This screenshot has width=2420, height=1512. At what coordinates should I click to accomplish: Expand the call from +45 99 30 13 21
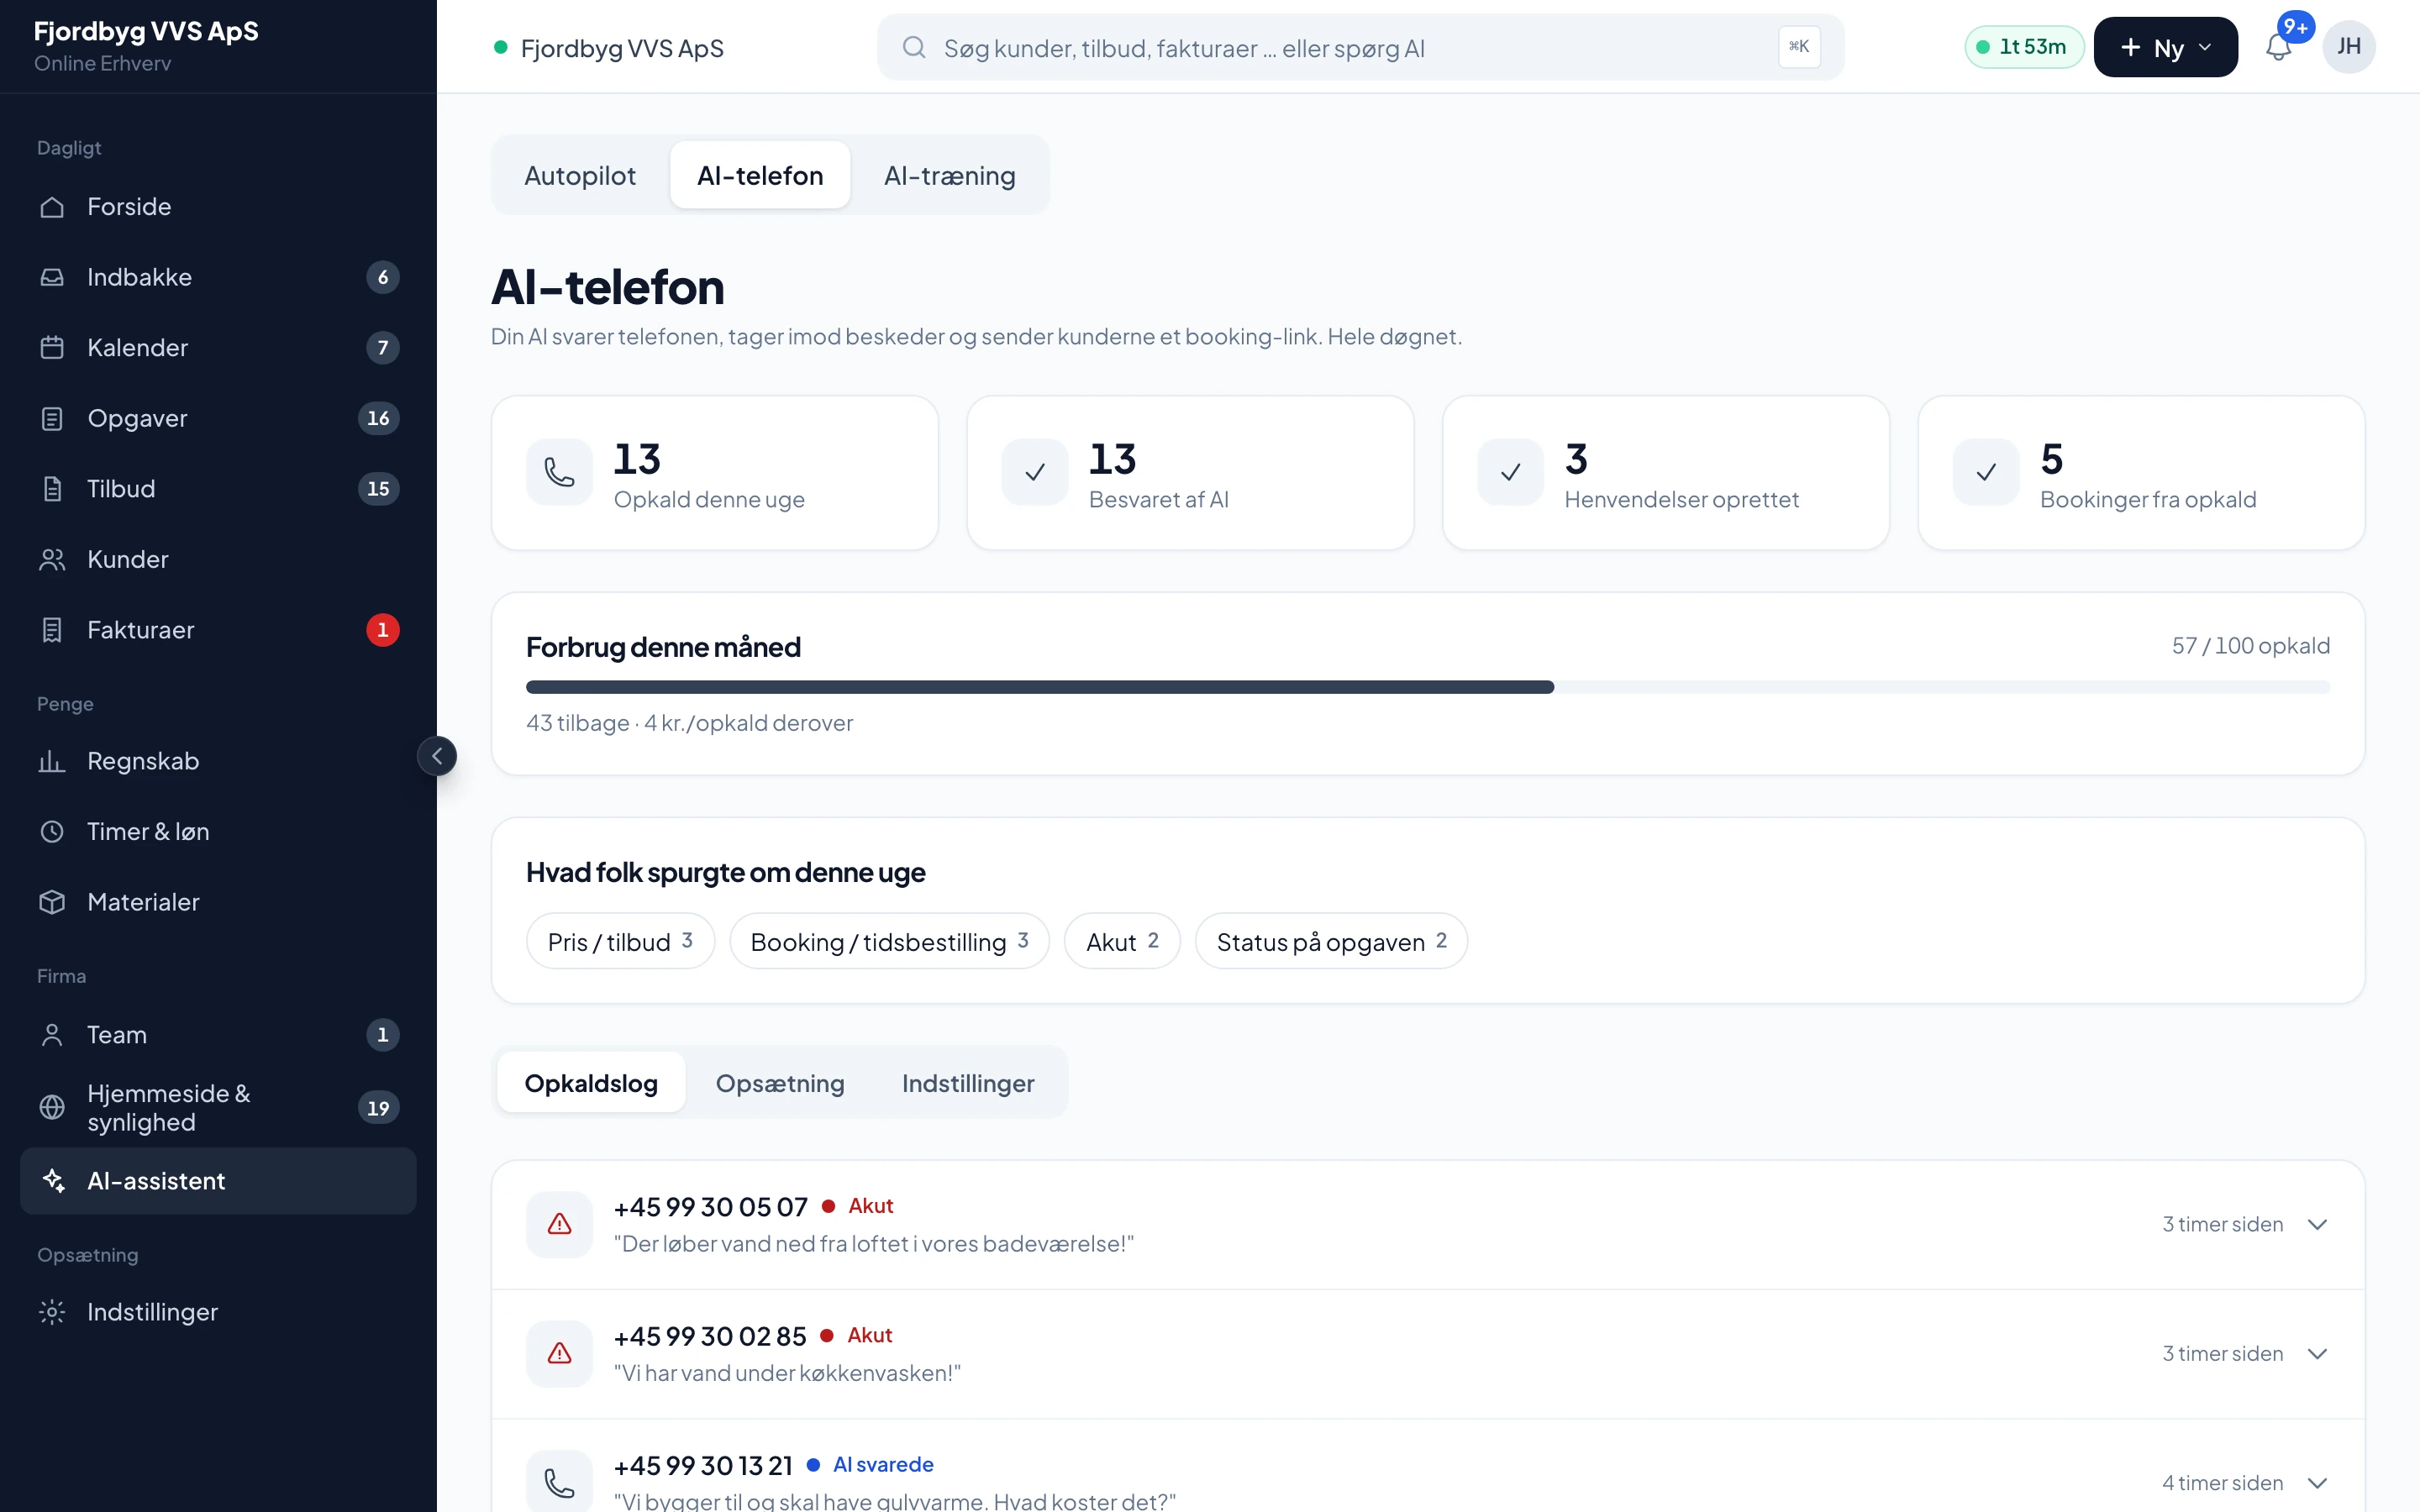coord(2317,1483)
